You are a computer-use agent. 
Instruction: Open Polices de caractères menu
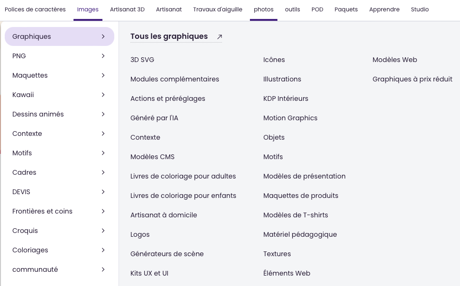(35, 9)
